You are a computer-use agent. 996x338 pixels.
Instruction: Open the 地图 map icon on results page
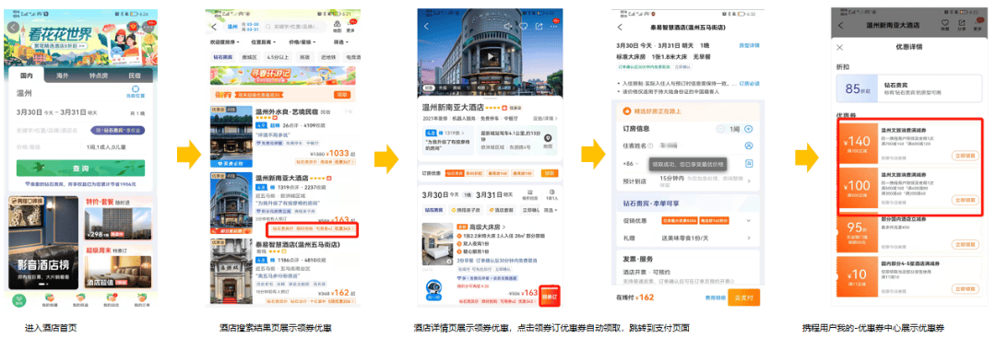(x=337, y=28)
